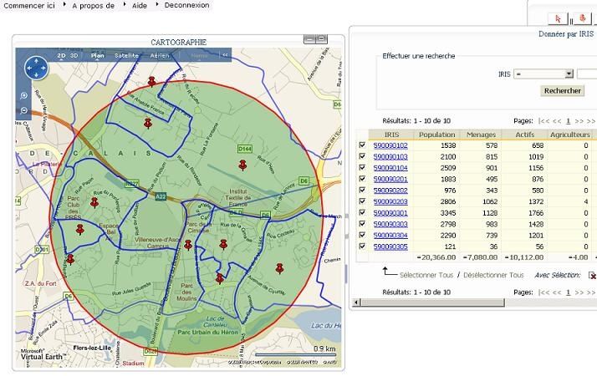Image resolution: width=597 pixels, height=376 pixels.
Task: Click Sélectionner Tous link
Action: pos(426,275)
